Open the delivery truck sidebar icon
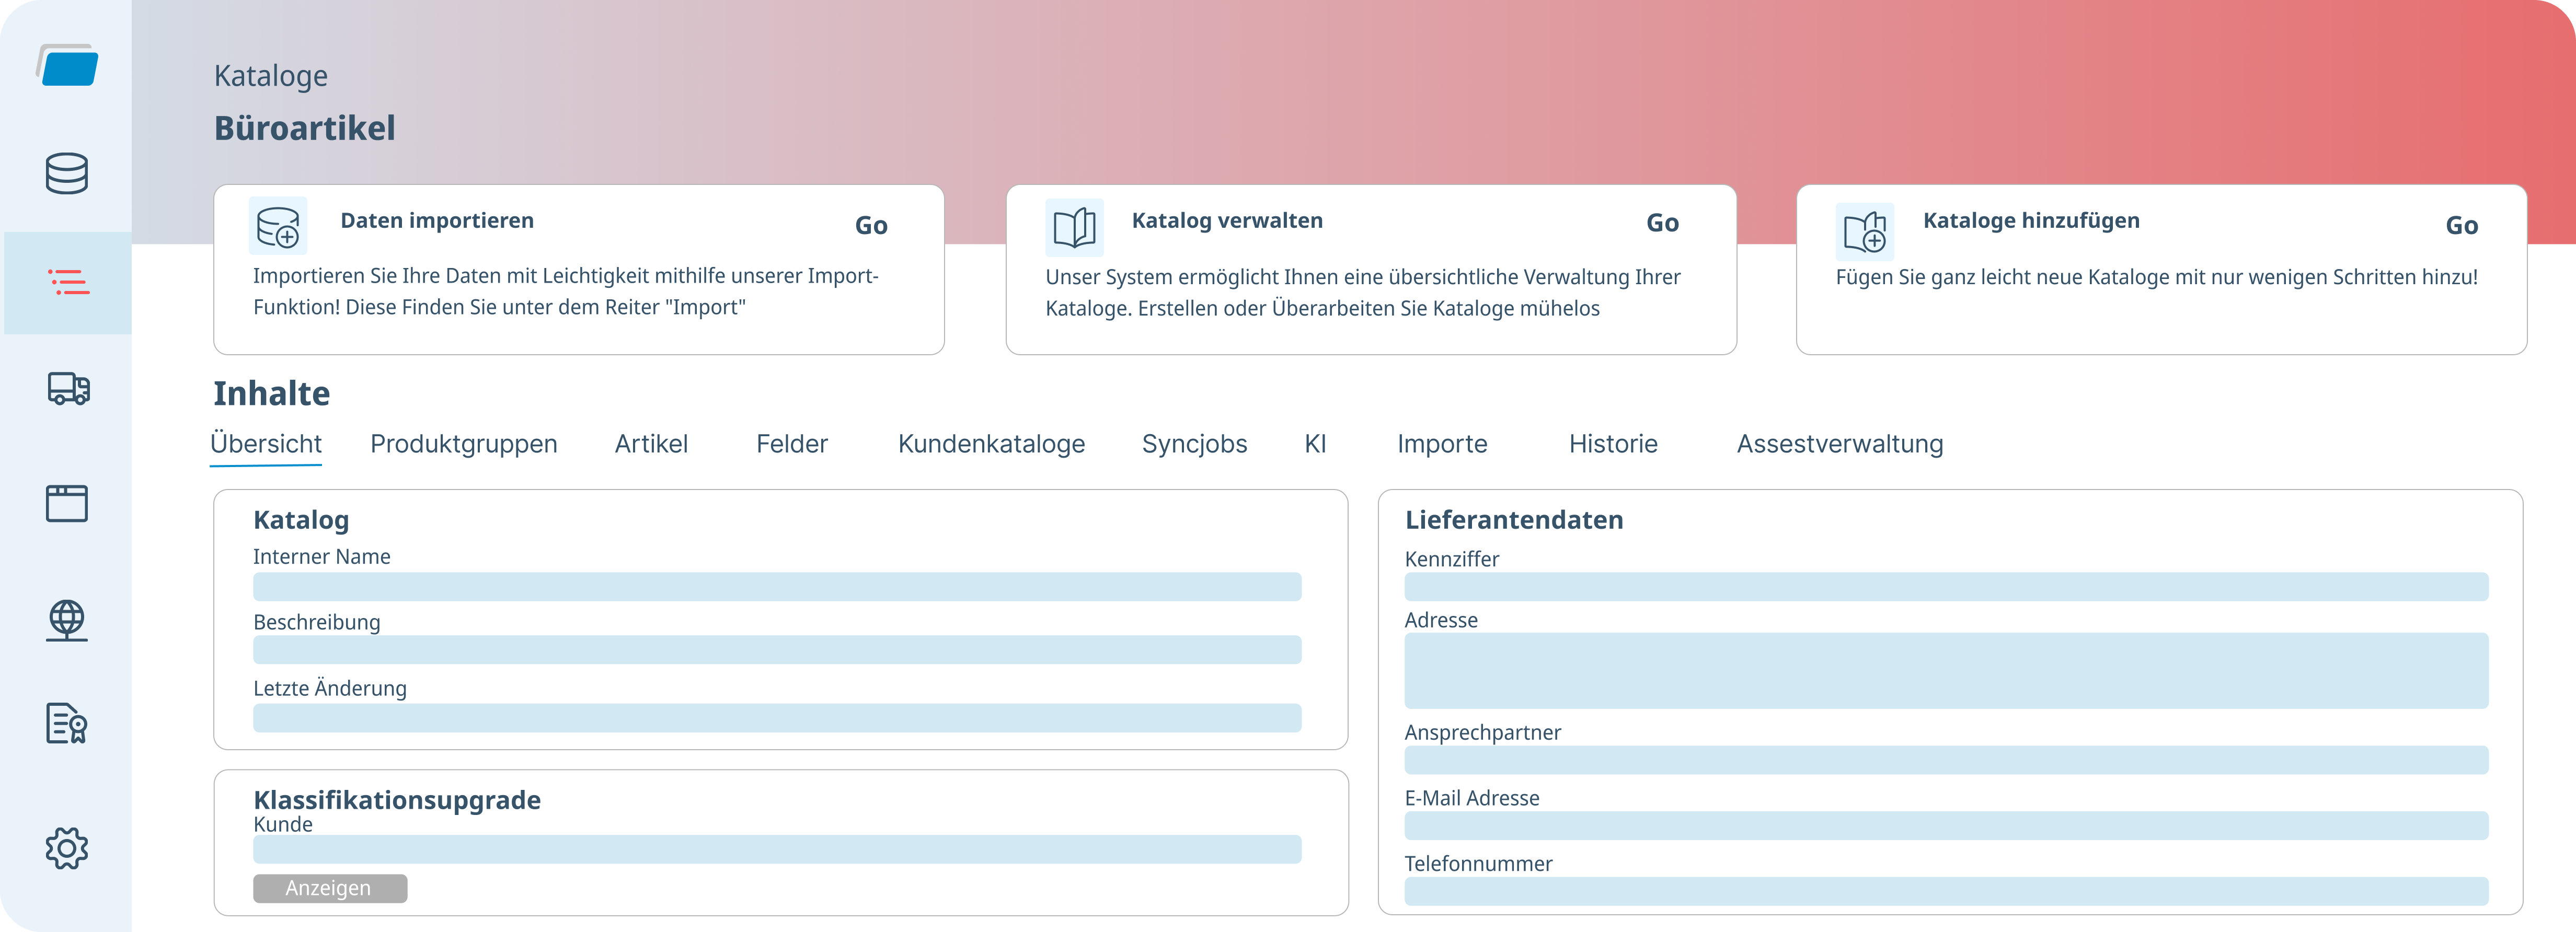Image resolution: width=2576 pixels, height=932 pixels. pos(68,388)
